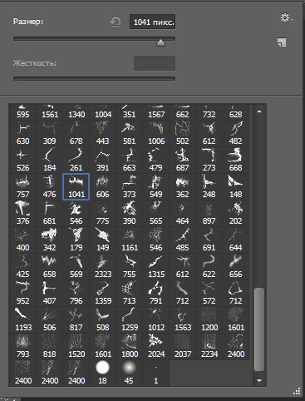305x401 pixels.
Task: Click the brush list vertical scrollbar thumb
Action: tap(259, 329)
